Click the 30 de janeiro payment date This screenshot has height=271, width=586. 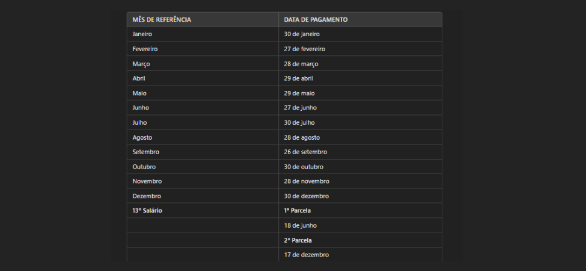(302, 34)
